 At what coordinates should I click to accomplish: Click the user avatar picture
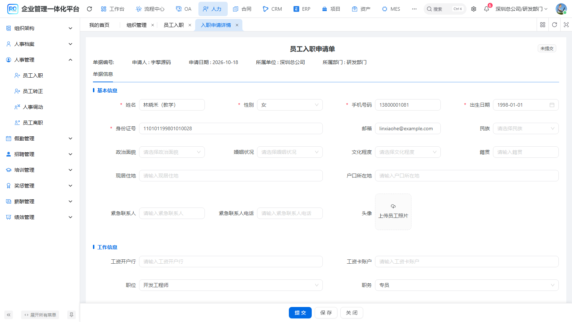pos(561,9)
